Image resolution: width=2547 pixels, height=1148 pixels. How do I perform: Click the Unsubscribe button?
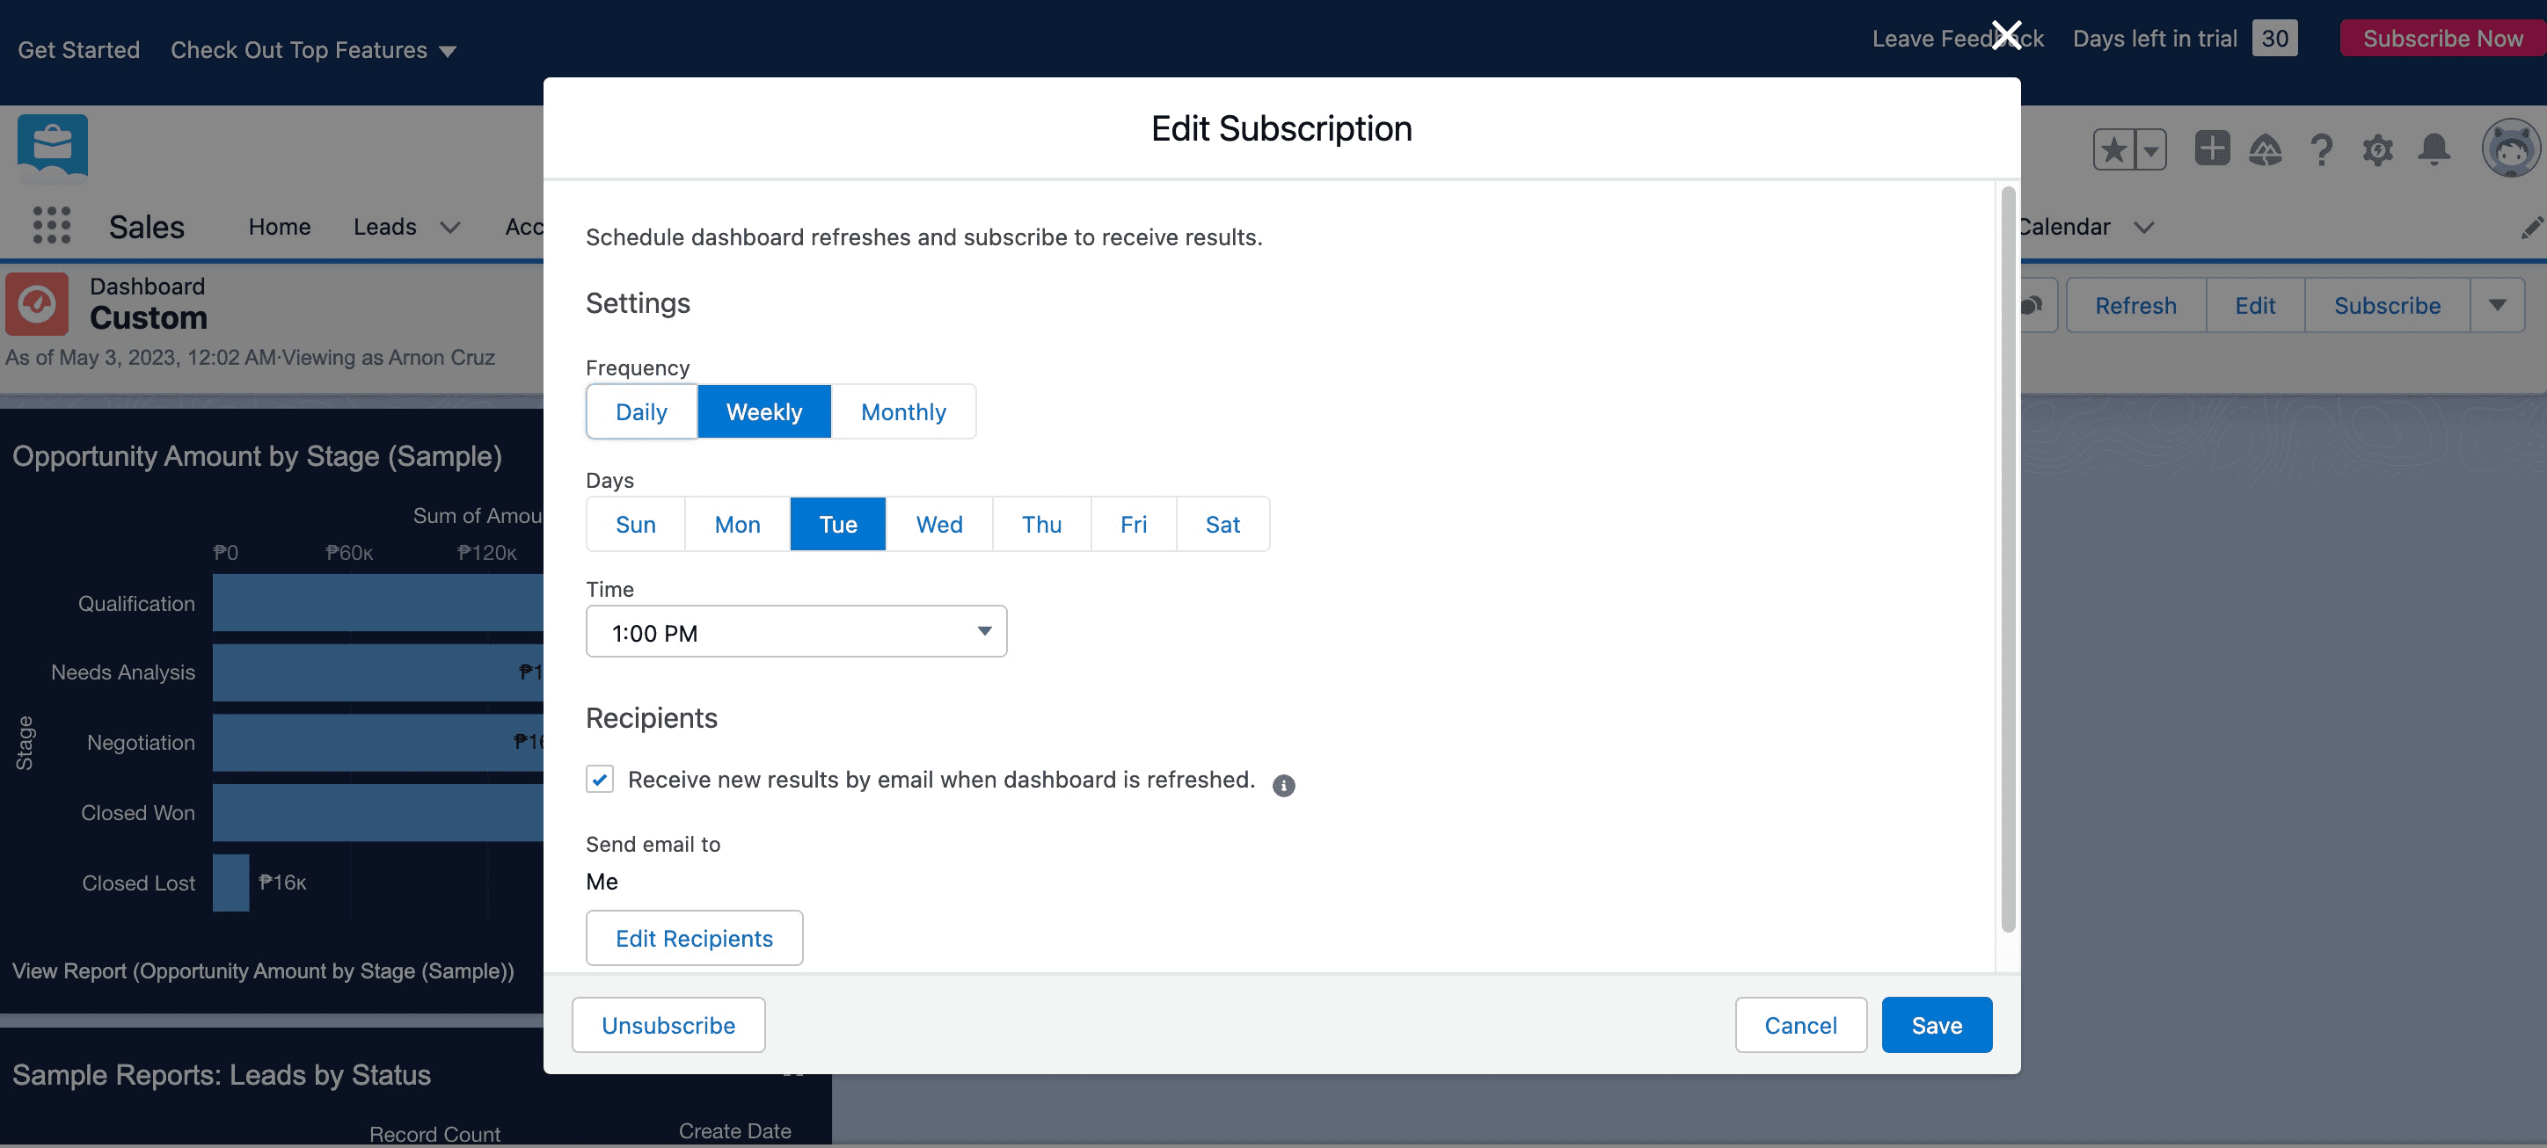(x=668, y=1023)
